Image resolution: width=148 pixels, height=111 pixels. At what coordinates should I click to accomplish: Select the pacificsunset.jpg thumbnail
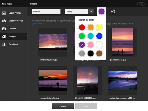pyautogui.click(x=123, y=42)
